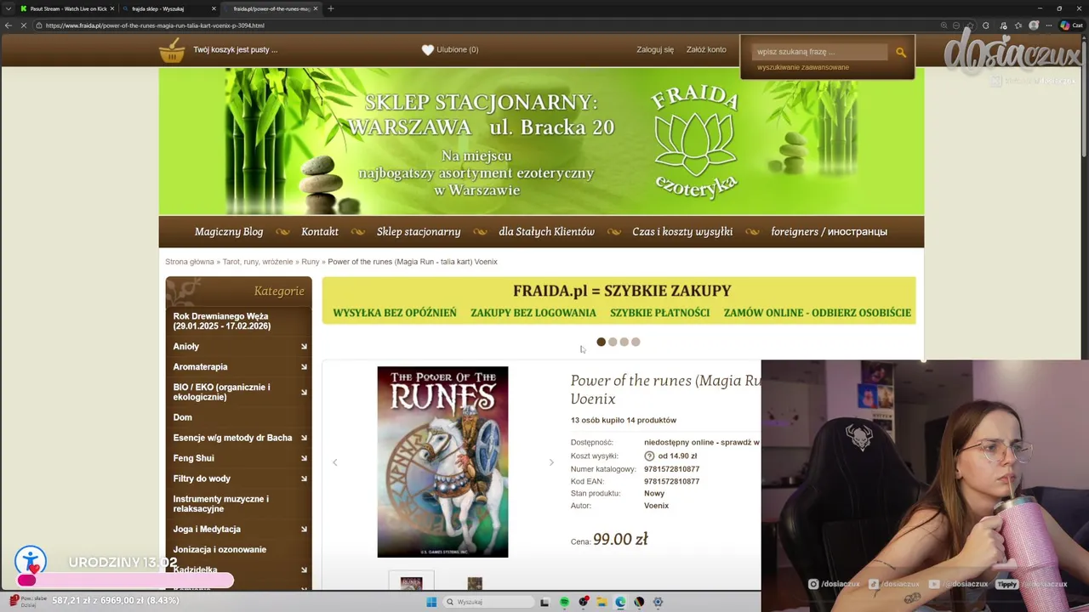Open Task View icon in taskbar
The width and height of the screenshot is (1089, 612).
coord(544,602)
